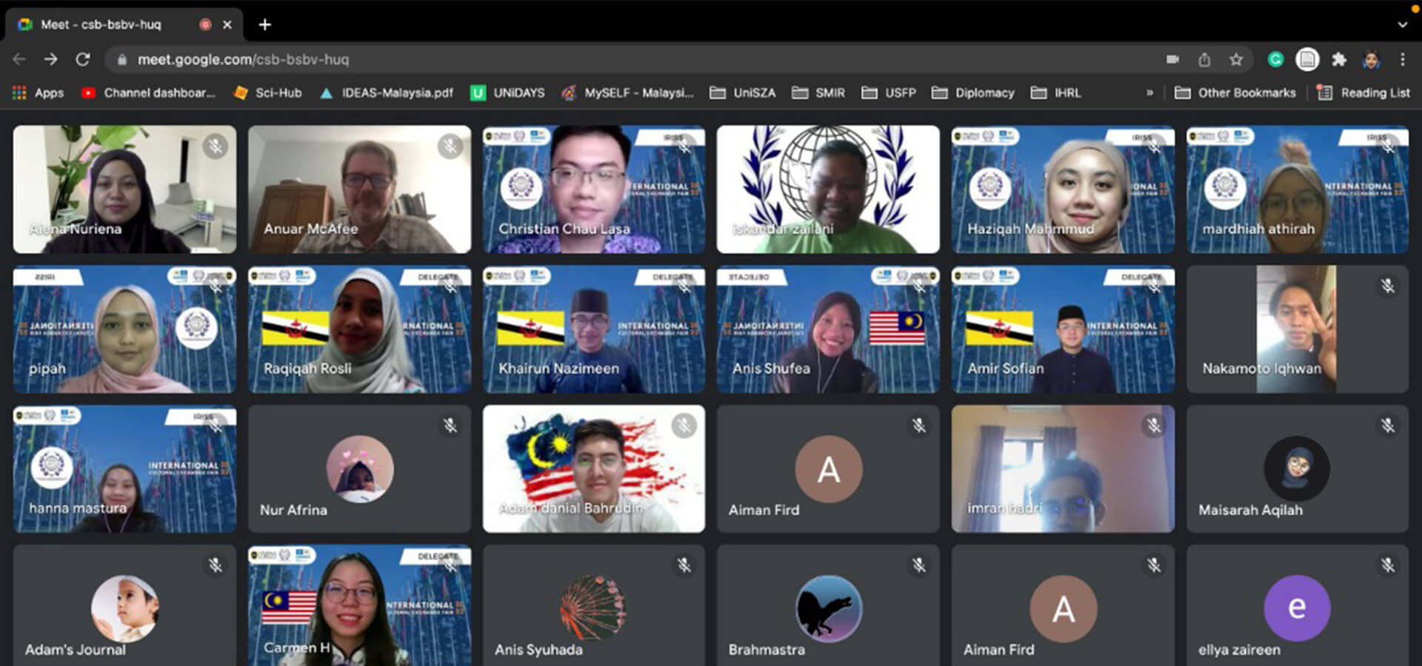Bookmark this page with star icon

[1236, 60]
